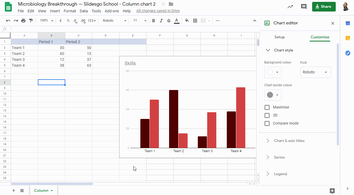Open the Help menu
This screenshot has width=354, height=195.
pos(127,11)
